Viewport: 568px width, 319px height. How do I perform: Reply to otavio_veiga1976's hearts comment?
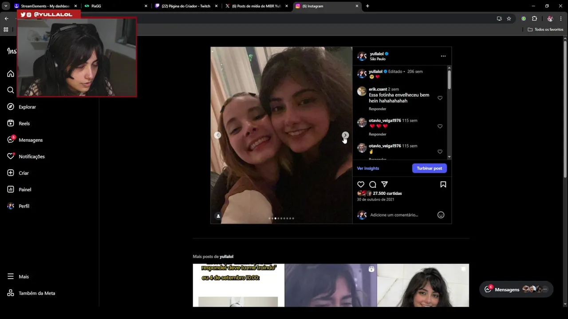coord(377,134)
